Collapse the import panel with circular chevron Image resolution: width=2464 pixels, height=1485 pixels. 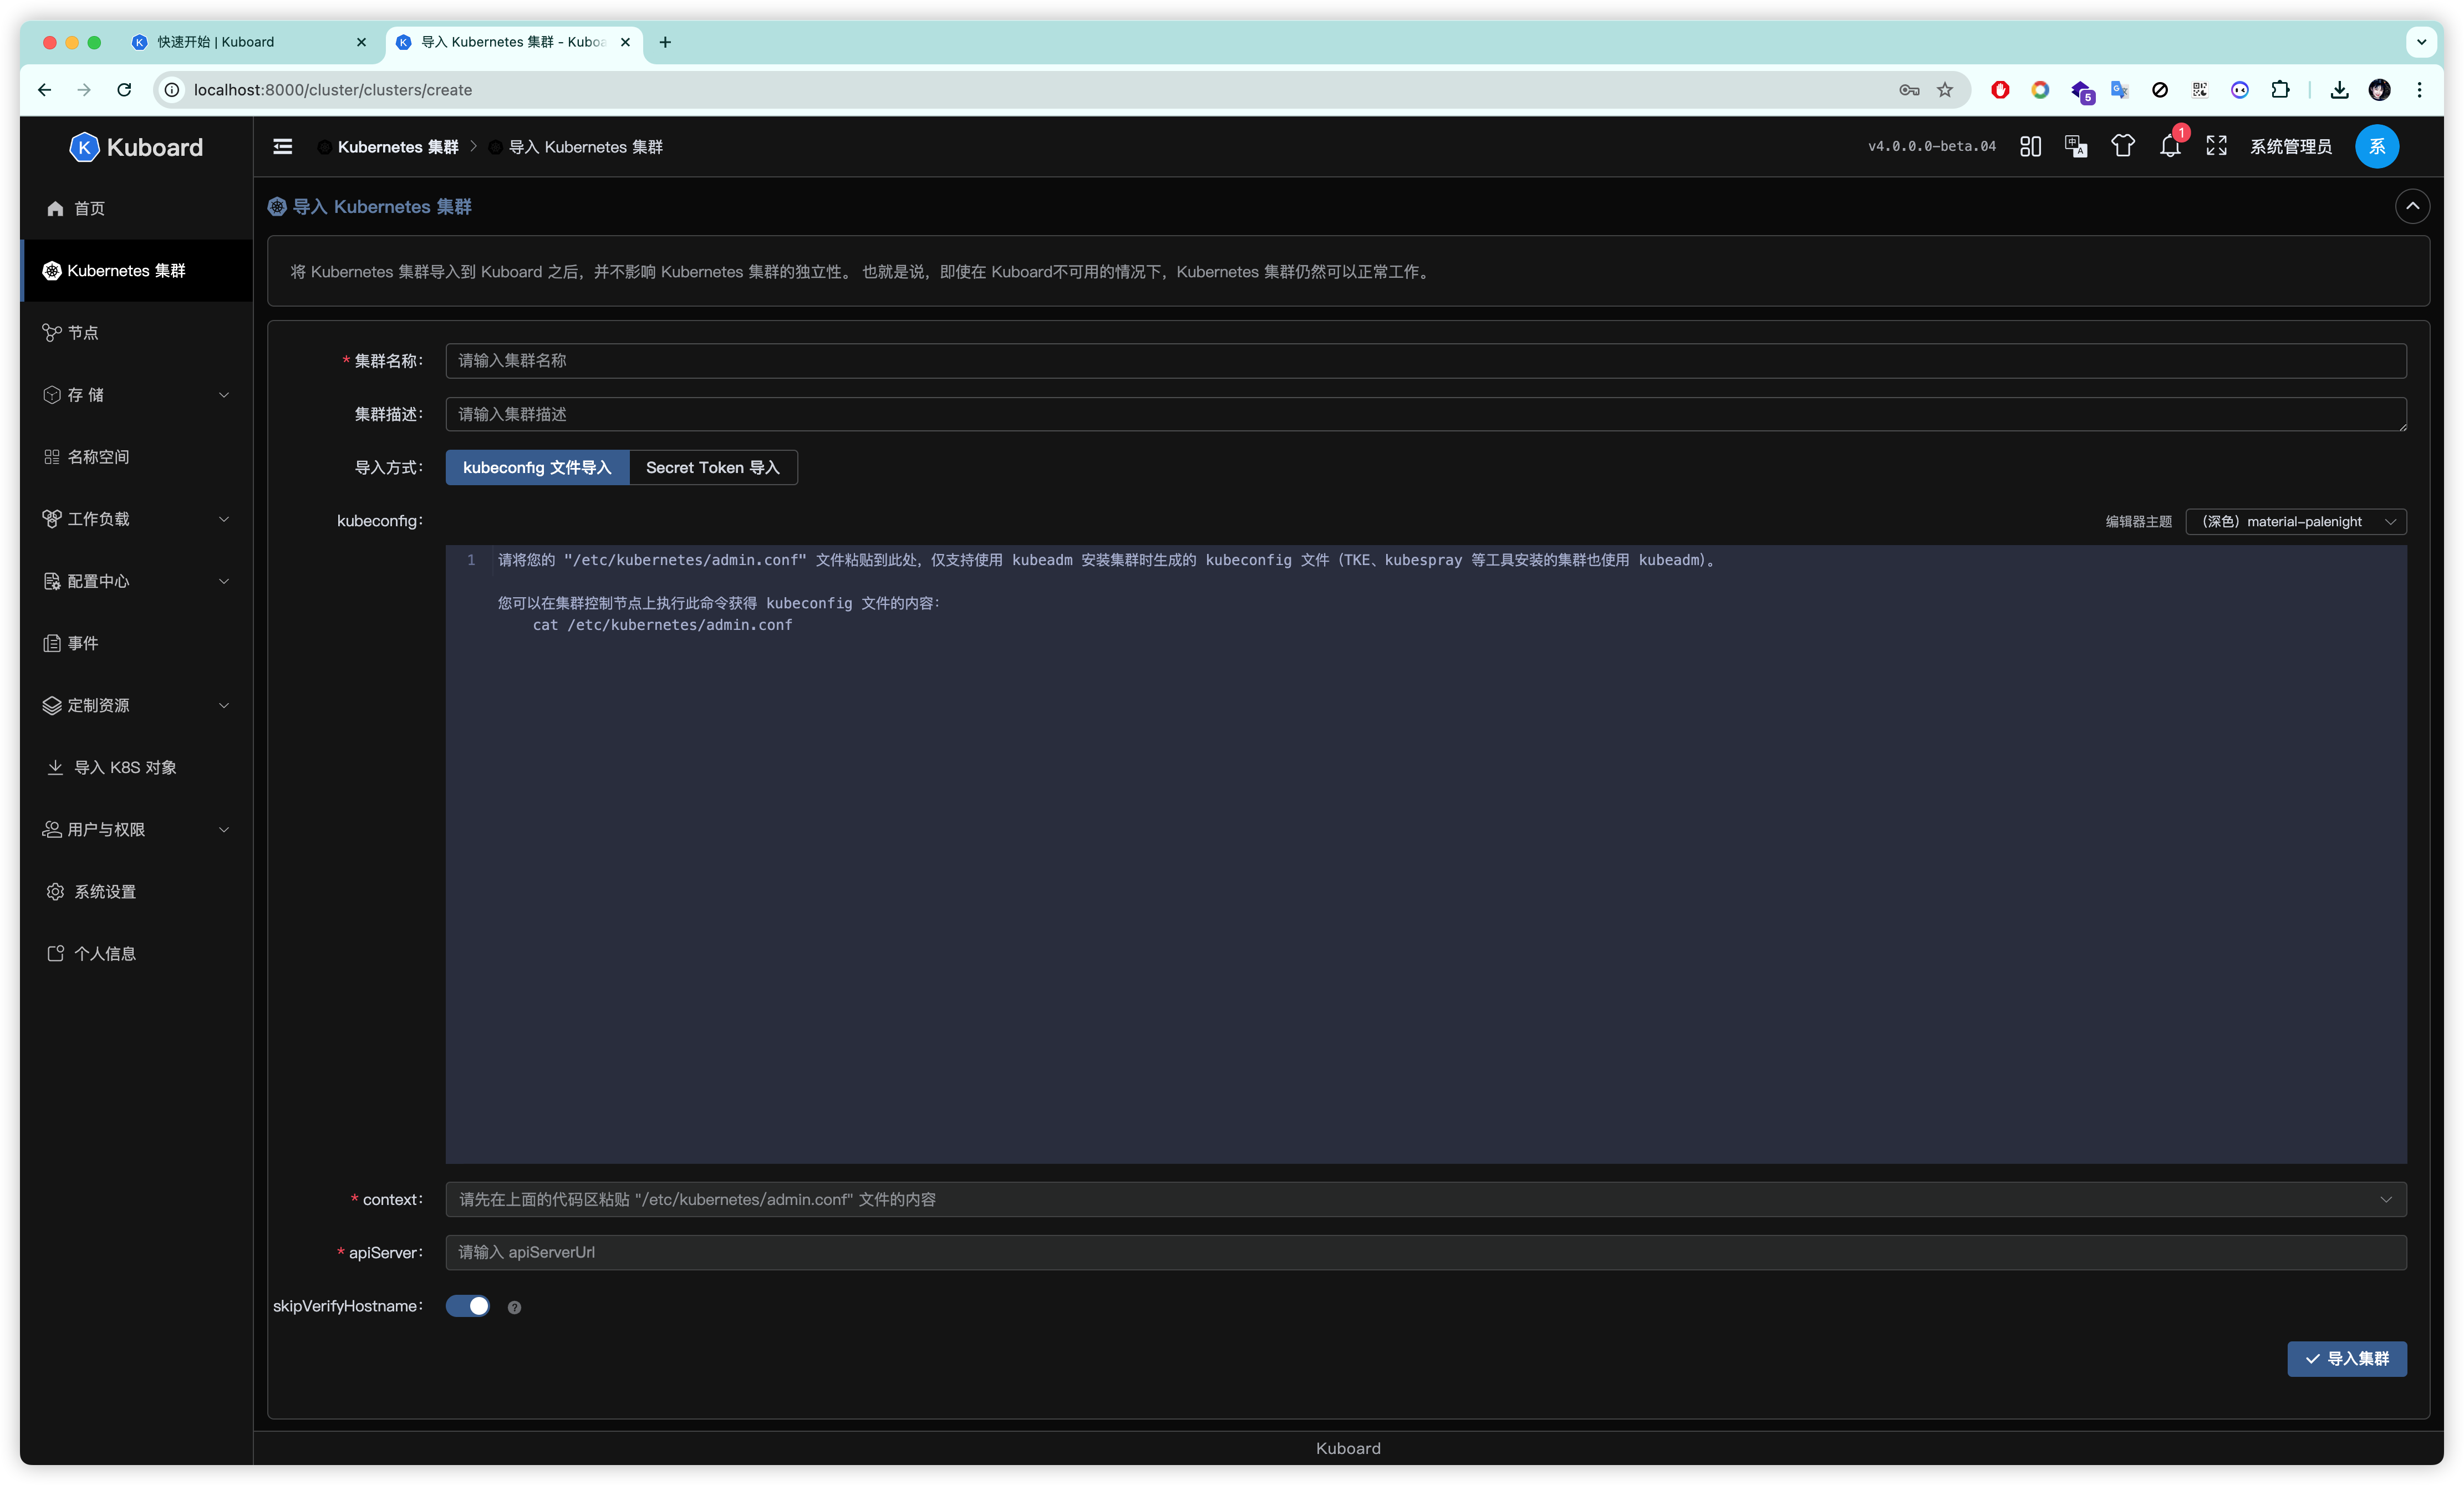[2412, 206]
